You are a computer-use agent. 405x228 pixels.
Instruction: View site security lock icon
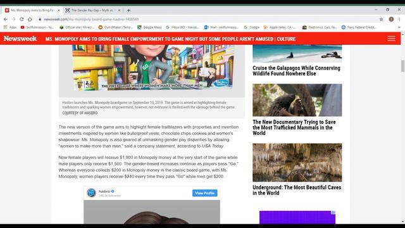[40, 19]
